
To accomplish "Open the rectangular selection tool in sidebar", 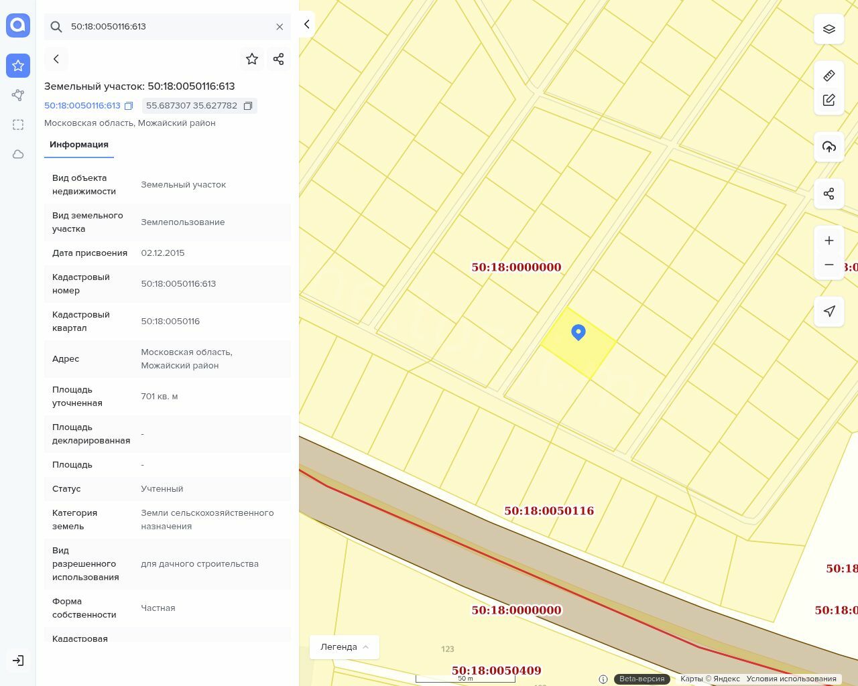I will point(18,125).
